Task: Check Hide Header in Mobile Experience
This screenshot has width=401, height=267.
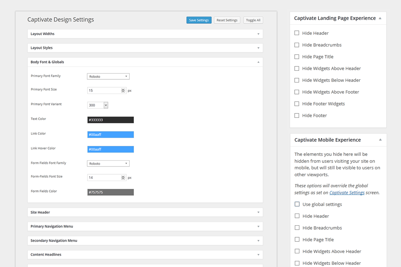Action: click(297, 216)
